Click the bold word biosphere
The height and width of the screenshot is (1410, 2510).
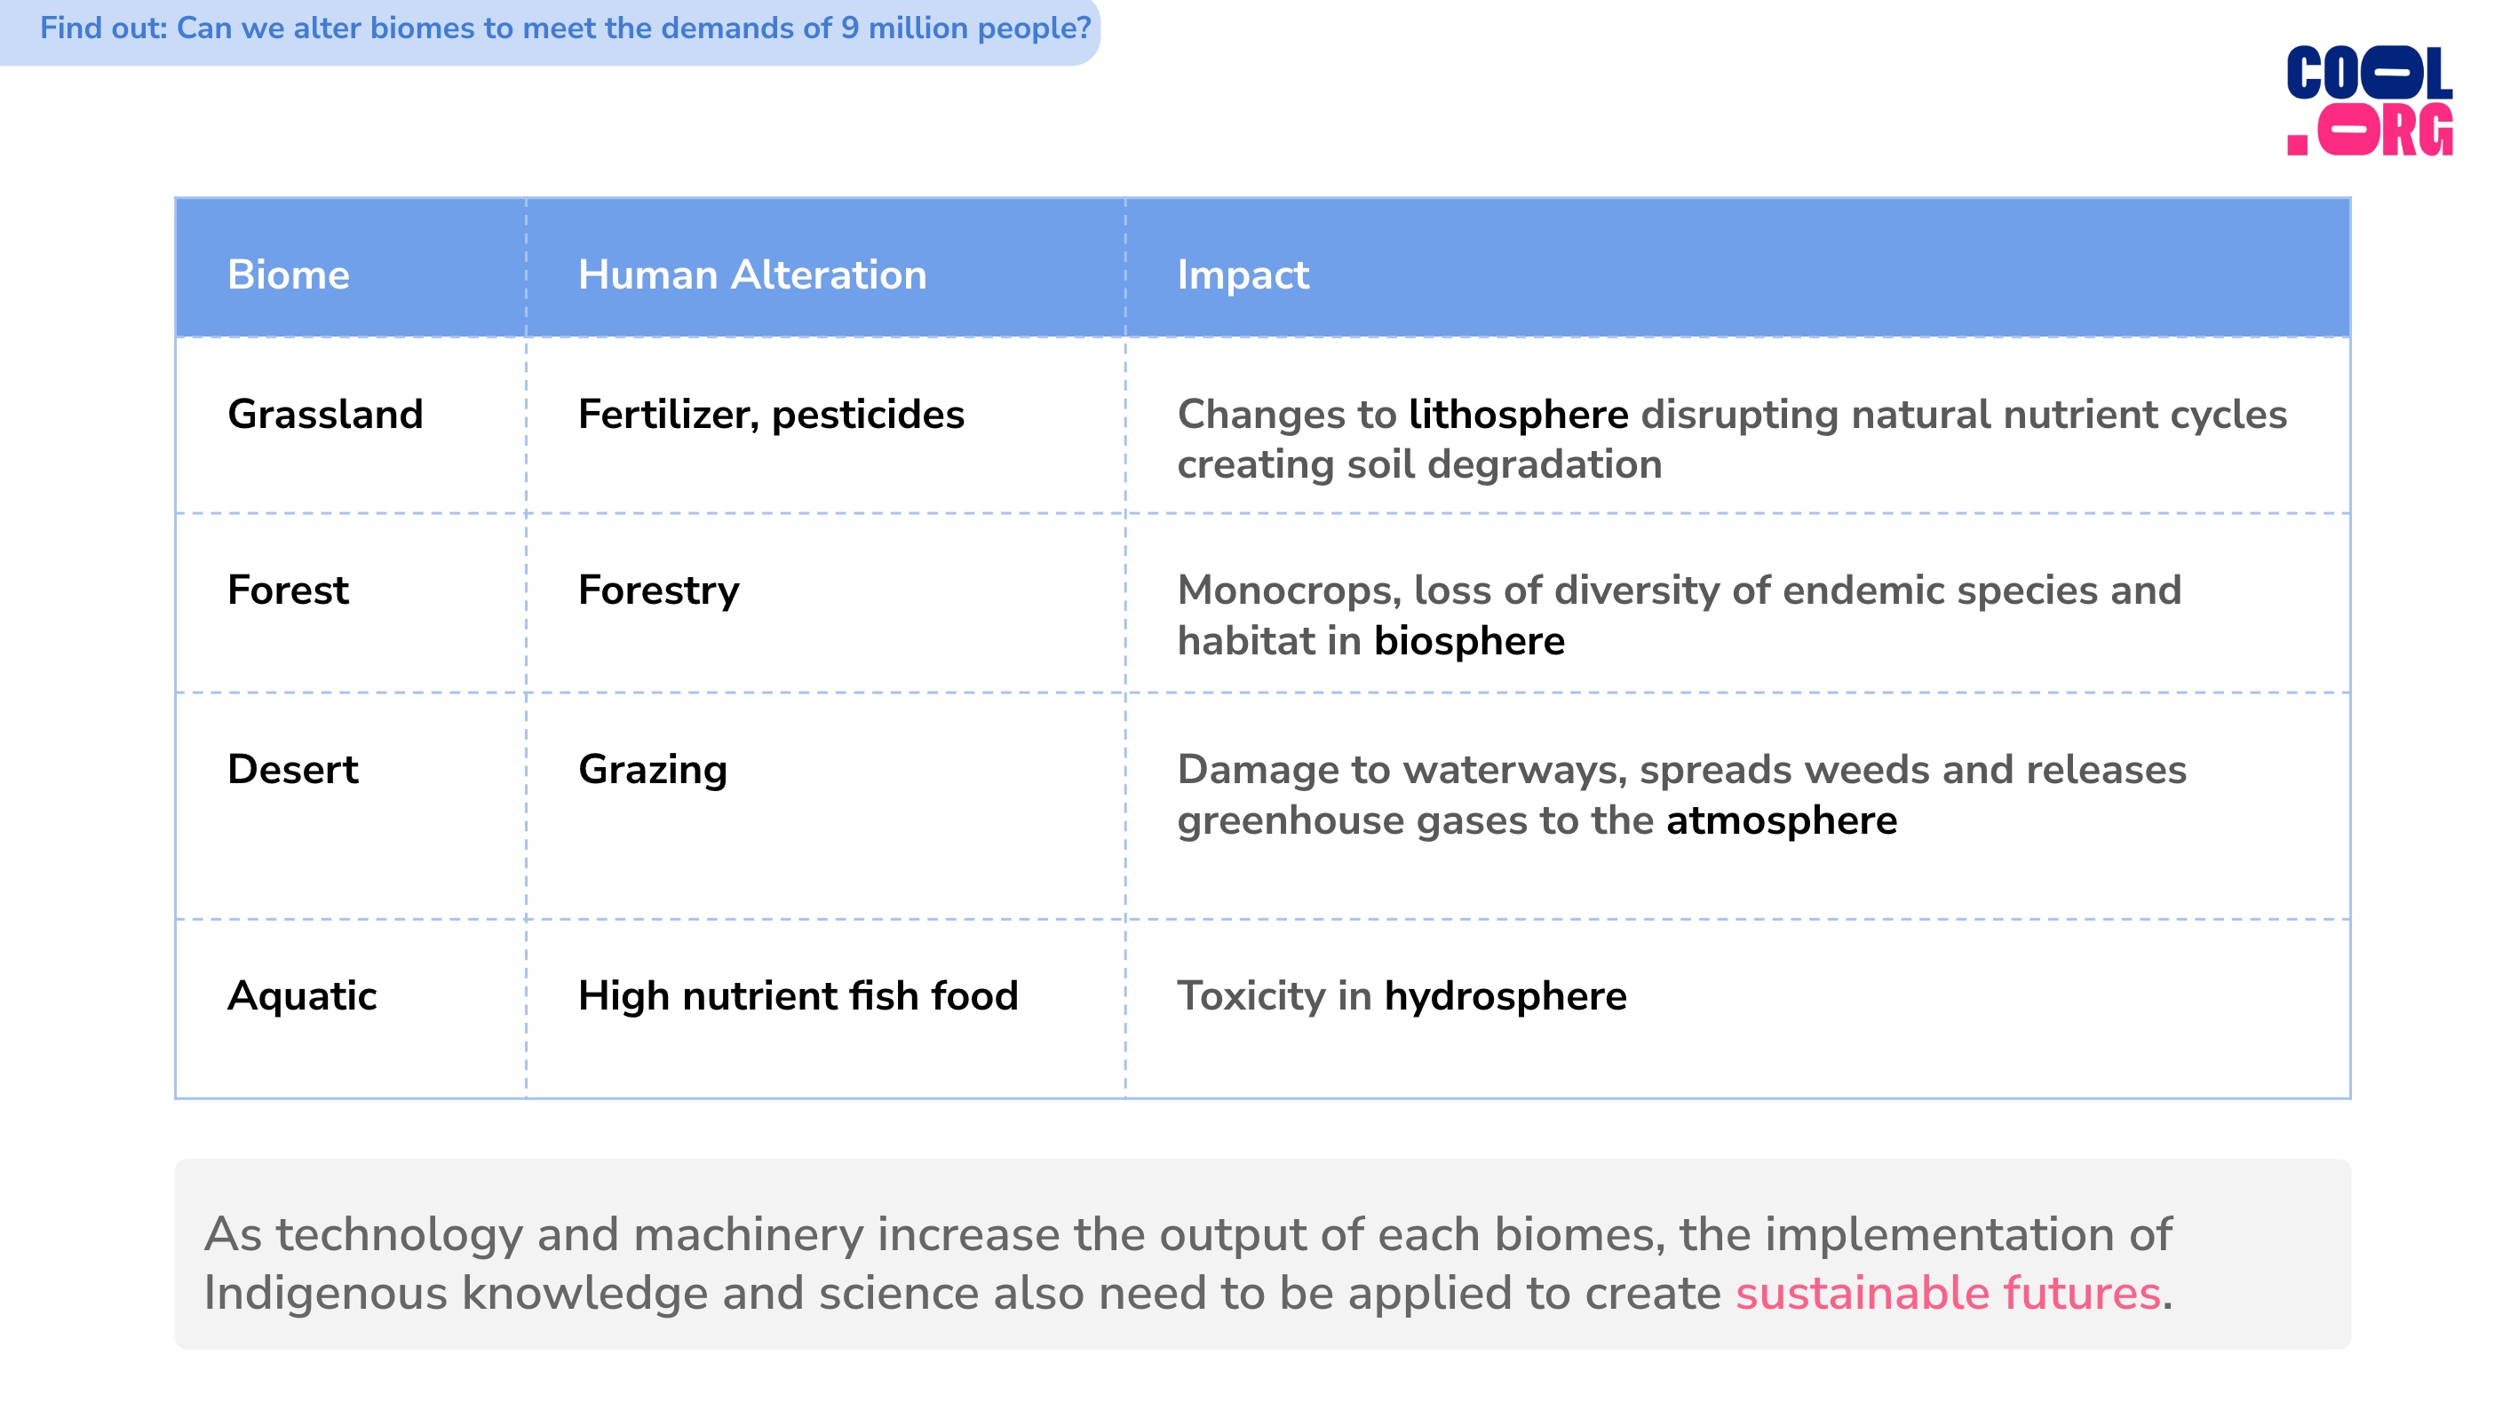point(1469,642)
